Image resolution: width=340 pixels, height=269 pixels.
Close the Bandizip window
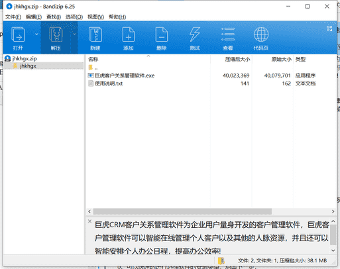click(x=327, y=7)
